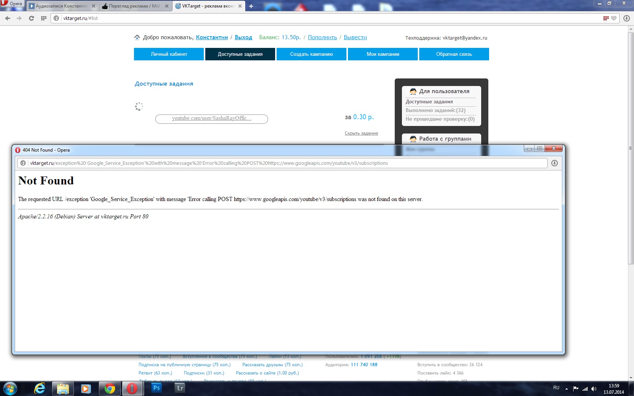Close the Перегляд реклами tab
634x396 pixels.
click(166, 6)
